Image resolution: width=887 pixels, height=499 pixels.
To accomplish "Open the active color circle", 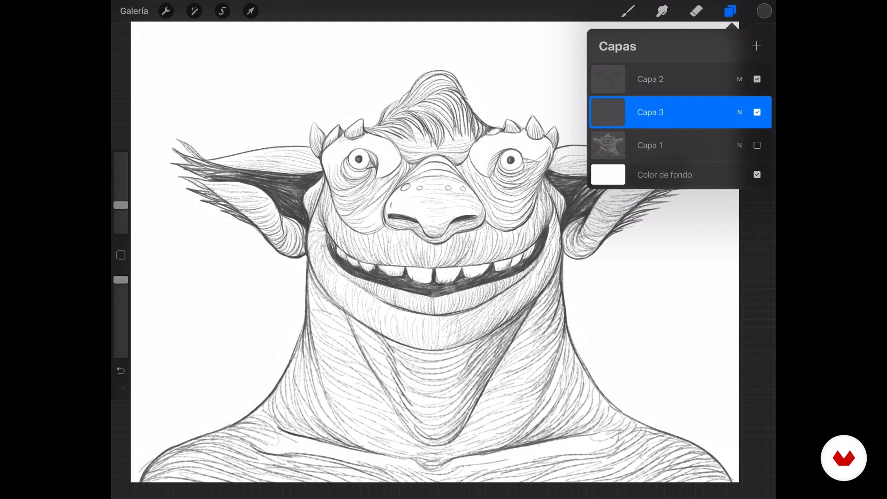I will (x=764, y=11).
